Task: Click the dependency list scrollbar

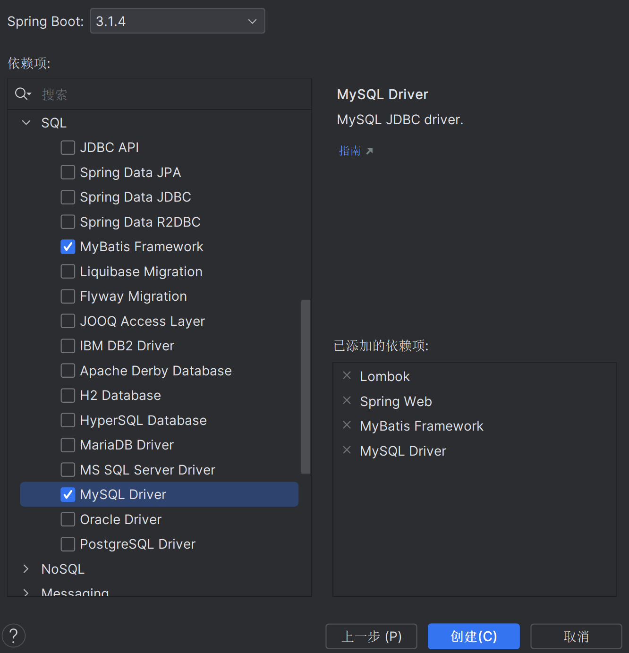Action: pos(306,387)
